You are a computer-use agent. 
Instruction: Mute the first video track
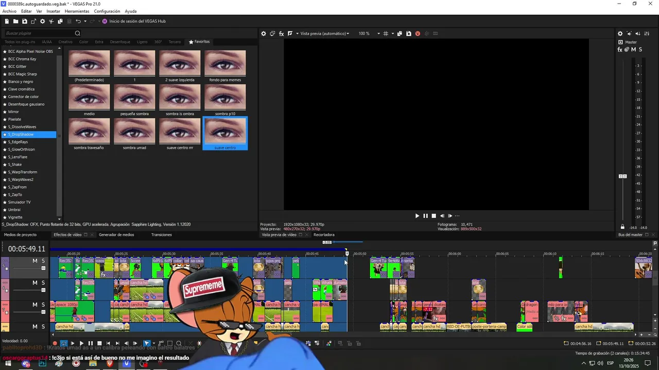point(35,261)
